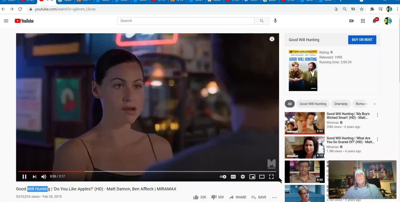The height and width of the screenshot is (202, 400).
Task: Enter full screen mode
Action: [x=271, y=177]
